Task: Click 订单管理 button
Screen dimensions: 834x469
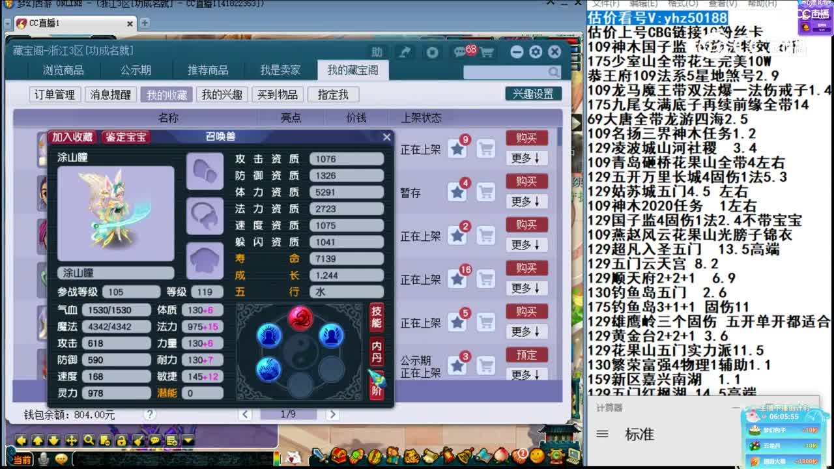Action: 55,94
